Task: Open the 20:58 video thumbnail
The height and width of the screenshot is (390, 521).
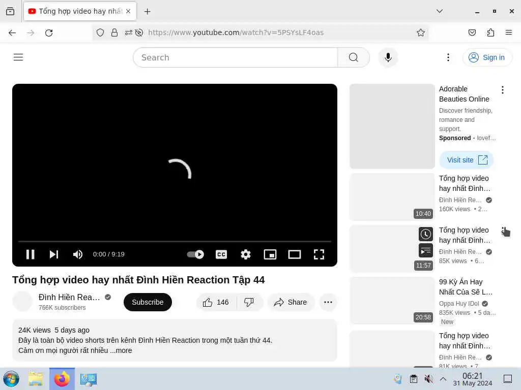Action: pos(392,301)
